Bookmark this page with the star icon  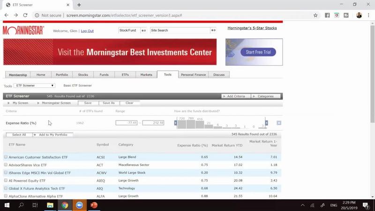[x=315, y=15]
